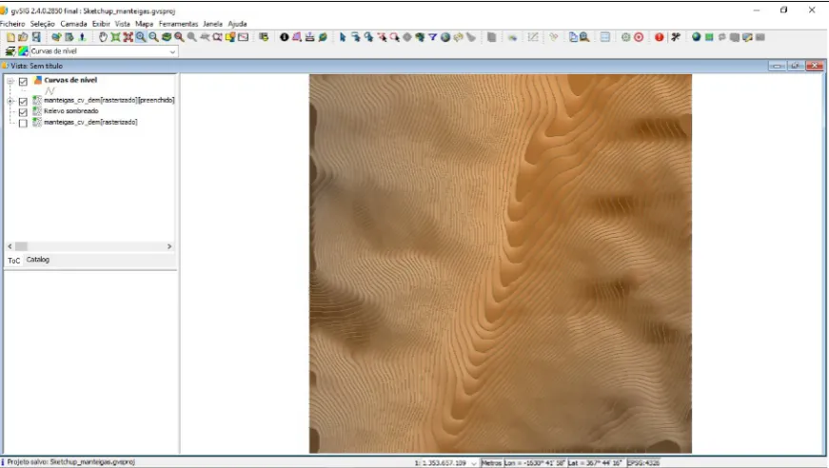Image resolution: width=829 pixels, height=468 pixels.
Task: Open the Preferences wrench tools icon
Action: [x=675, y=37]
